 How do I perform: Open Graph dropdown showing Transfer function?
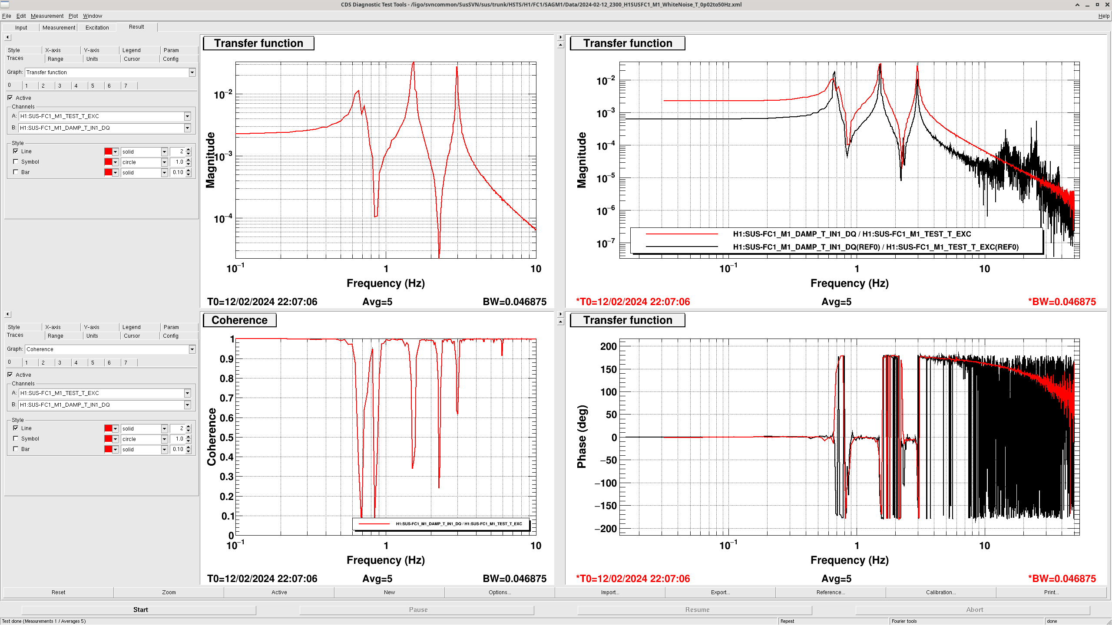click(x=192, y=72)
